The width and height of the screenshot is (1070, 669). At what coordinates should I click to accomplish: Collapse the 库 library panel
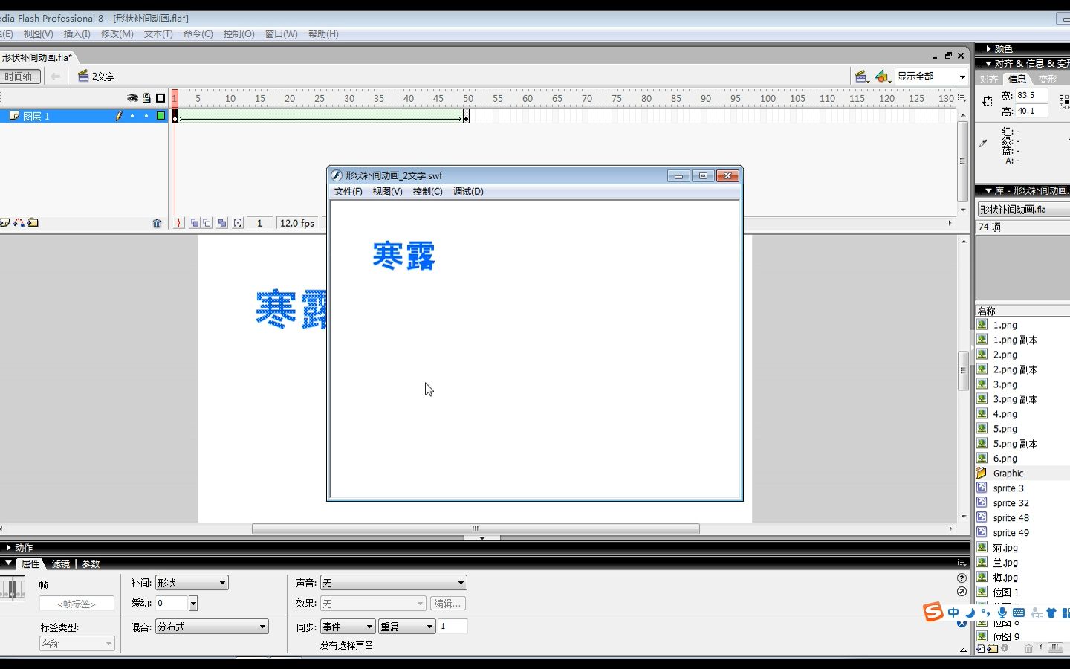(x=988, y=190)
